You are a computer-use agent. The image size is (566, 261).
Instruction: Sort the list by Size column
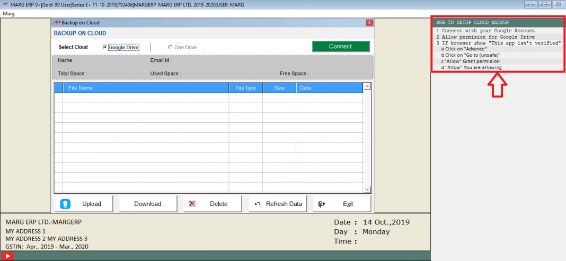(279, 88)
